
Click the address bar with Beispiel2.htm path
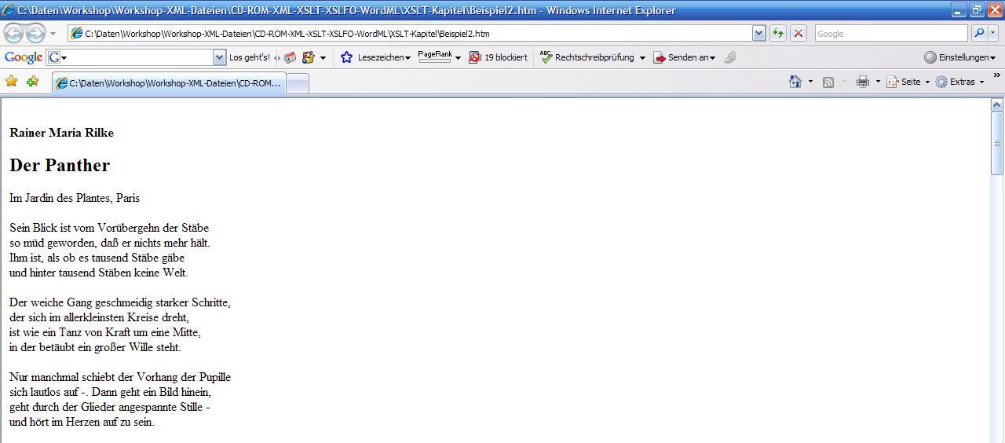coord(410,34)
